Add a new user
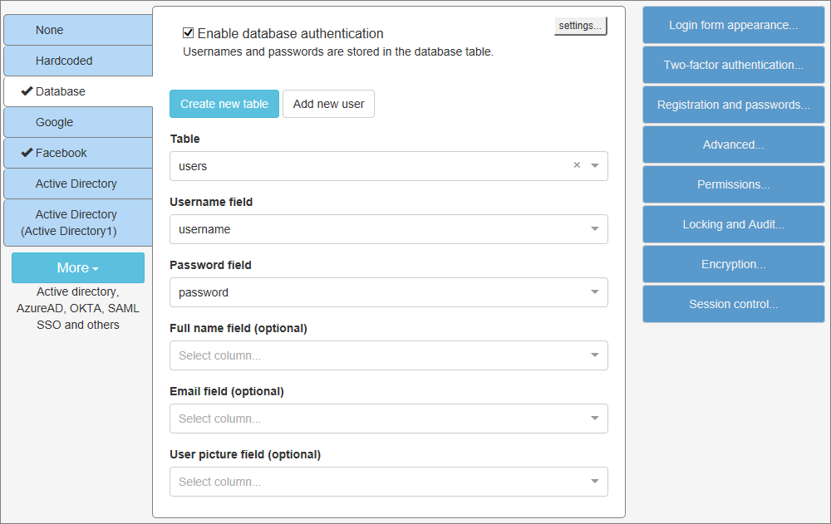The height and width of the screenshot is (524, 831). [x=328, y=104]
